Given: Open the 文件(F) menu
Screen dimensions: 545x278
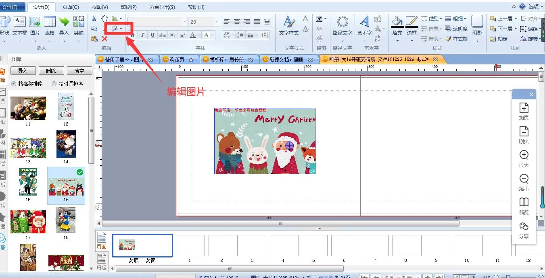Looking at the screenshot, I should point(10,7).
